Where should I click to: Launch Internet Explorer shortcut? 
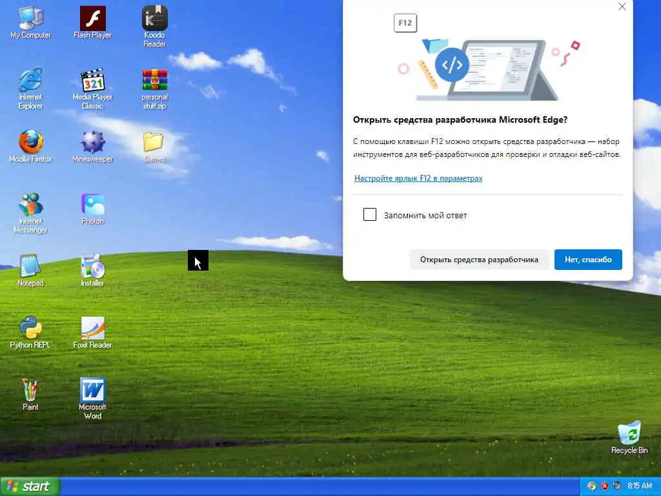[x=30, y=88]
